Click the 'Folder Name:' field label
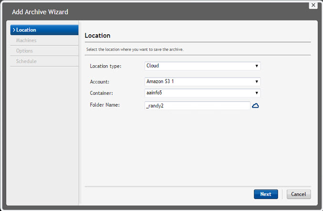This screenshot has width=323, height=211. pos(104,105)
